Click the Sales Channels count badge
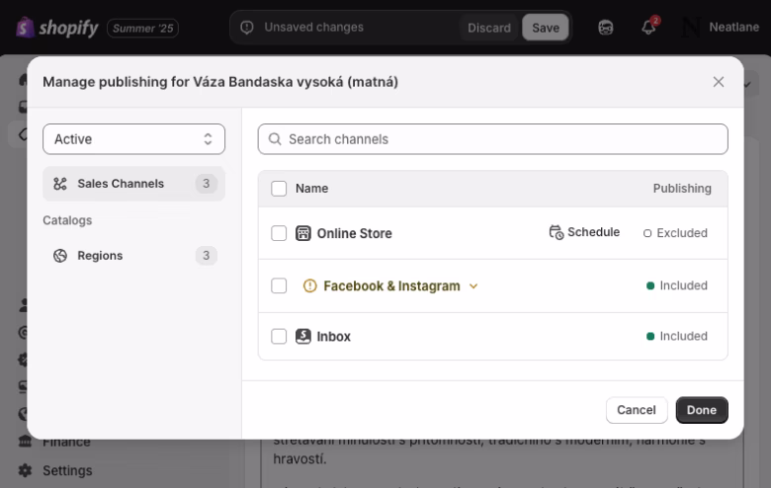This screenshot has width=771, height=488. 206,184
